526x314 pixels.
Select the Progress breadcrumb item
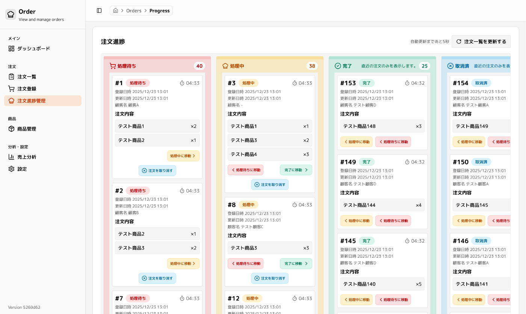159,11
